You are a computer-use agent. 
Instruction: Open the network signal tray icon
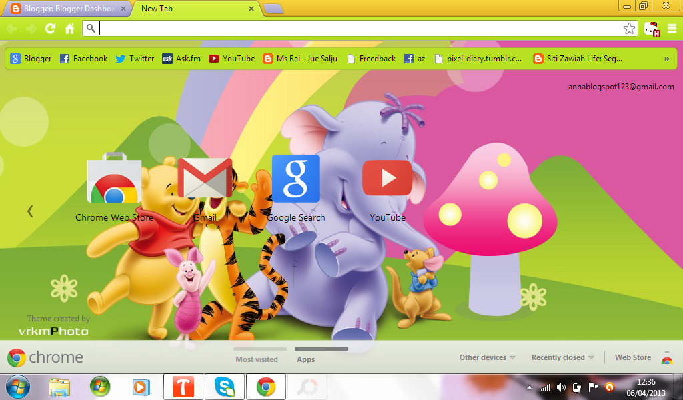pos(546,387)
